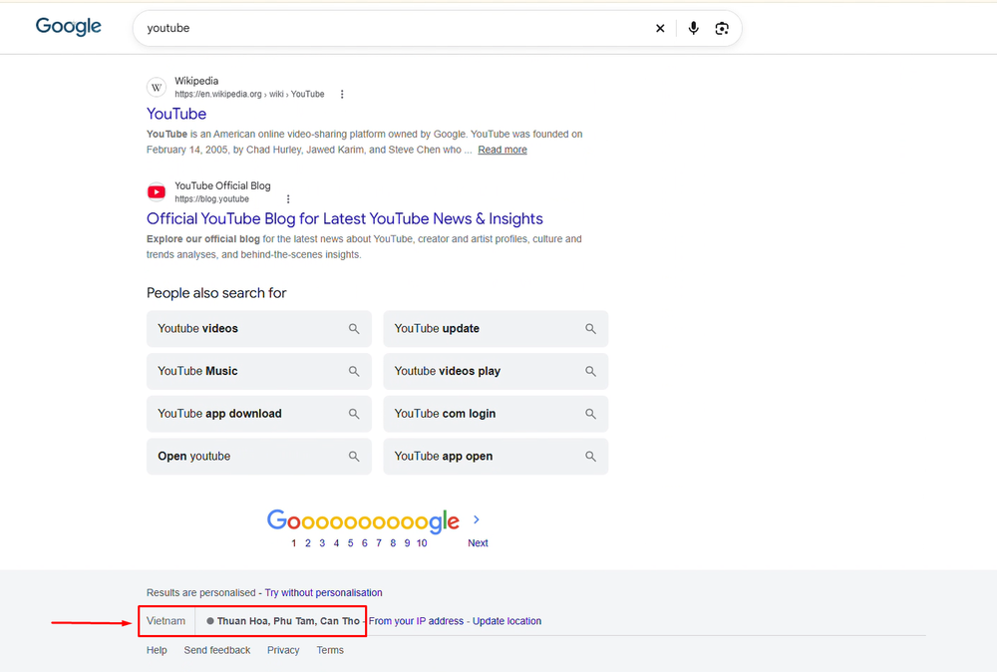The width and height of the screenshot is (997, 672).
Task: Open the YouTube Wikipedia result title
Action: (x=176, y=114)
